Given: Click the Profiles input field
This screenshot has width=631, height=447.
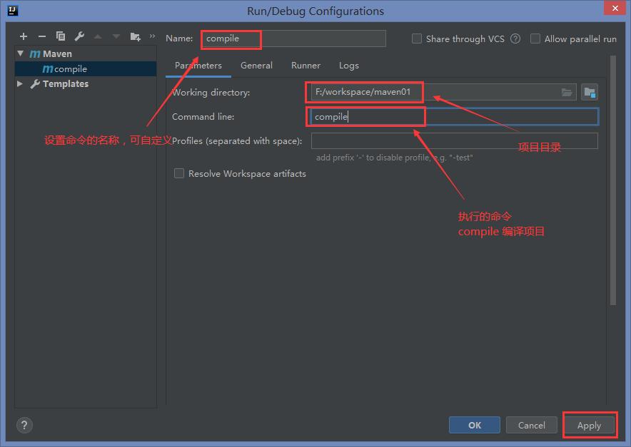Looking at the screenshot, I should [454, 140].
